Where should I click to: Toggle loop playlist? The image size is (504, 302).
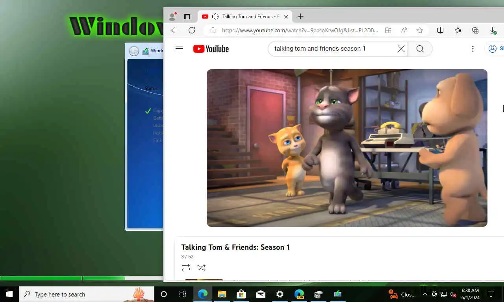click(186, 268)
